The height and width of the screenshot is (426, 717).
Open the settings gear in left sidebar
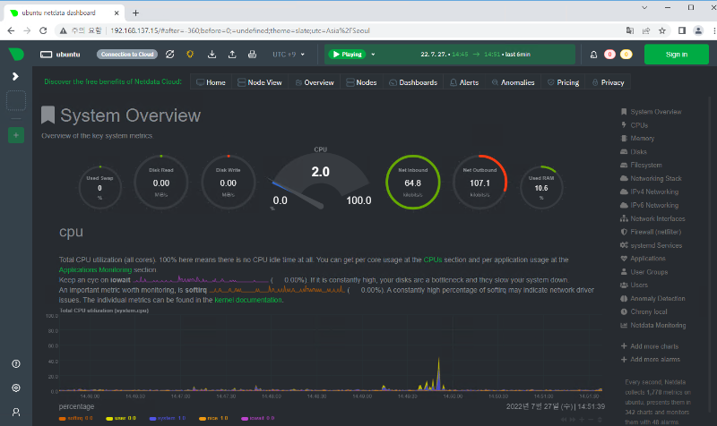pos(15,388)
